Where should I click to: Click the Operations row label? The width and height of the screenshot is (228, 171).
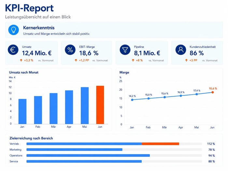click(16, 156)
